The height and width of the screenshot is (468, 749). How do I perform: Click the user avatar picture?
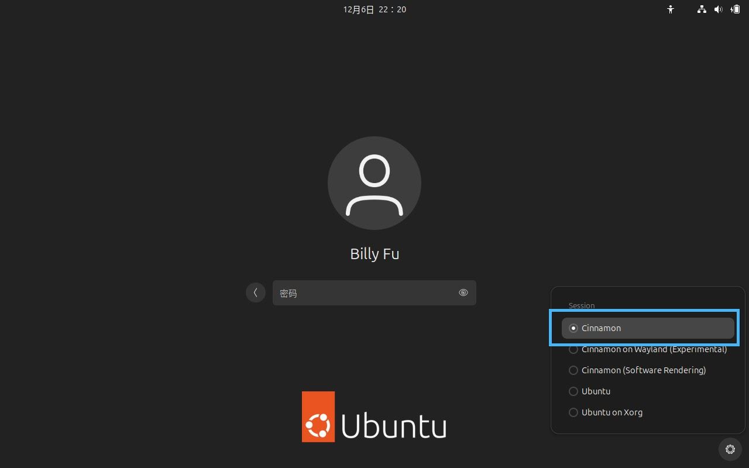click(x=374, y=183)
